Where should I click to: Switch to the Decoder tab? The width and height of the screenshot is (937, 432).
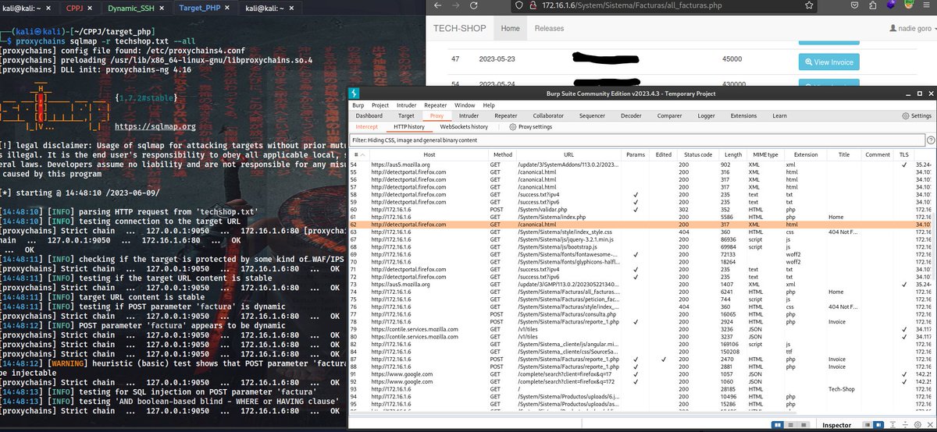point(631,115)
